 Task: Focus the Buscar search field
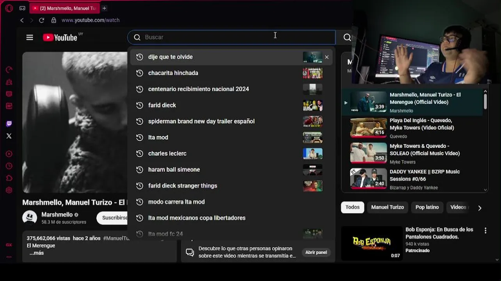pyautogui.click(x=231, y=37)
